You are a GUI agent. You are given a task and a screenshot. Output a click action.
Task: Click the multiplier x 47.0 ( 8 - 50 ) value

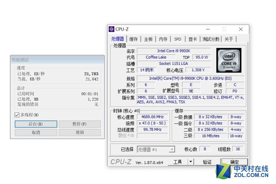click(x=152, y=123)
